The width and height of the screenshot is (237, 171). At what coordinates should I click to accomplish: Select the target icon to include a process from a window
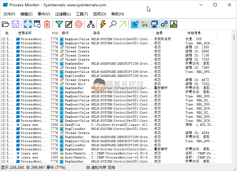click(x=79, y=24)
